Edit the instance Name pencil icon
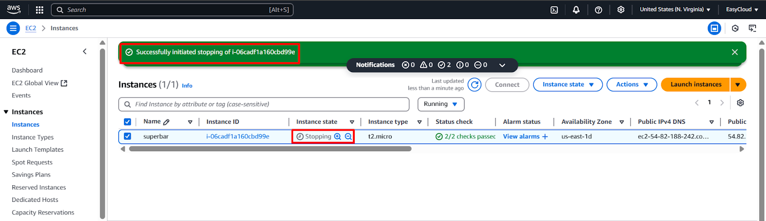The image size is (766, 221). 166,122
